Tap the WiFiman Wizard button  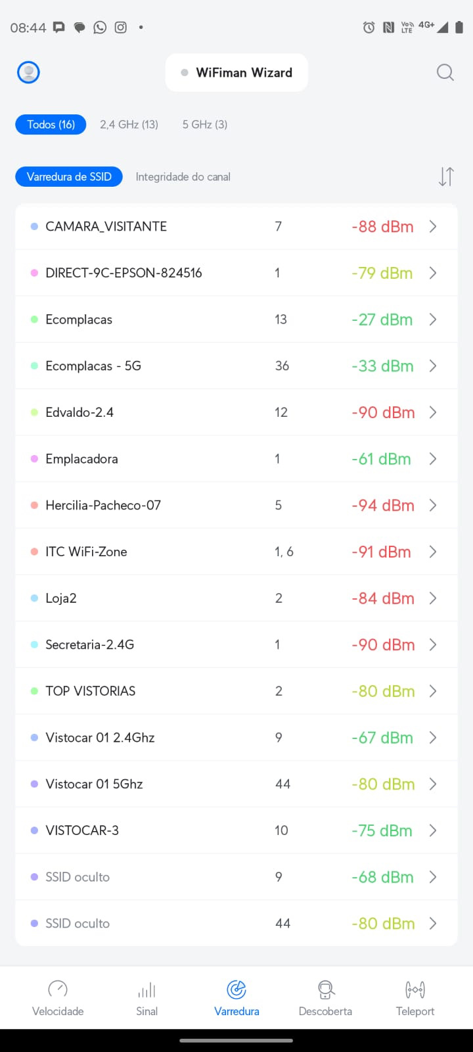tap(236, 72)
